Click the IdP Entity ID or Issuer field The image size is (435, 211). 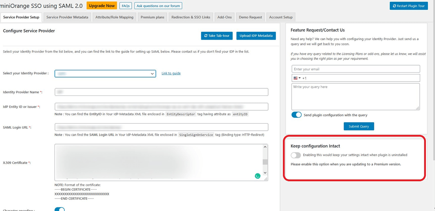coord(162,107)
